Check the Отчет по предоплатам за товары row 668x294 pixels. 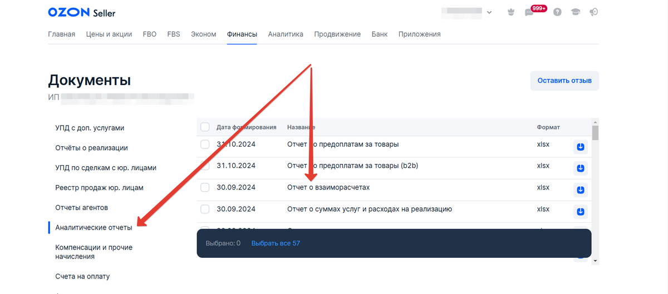click(x=205, y=144)
